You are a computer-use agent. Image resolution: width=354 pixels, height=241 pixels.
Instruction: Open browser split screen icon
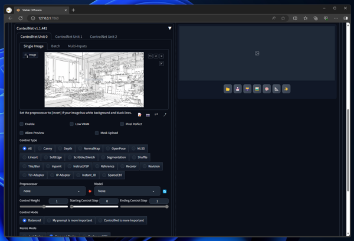point(295,18)
